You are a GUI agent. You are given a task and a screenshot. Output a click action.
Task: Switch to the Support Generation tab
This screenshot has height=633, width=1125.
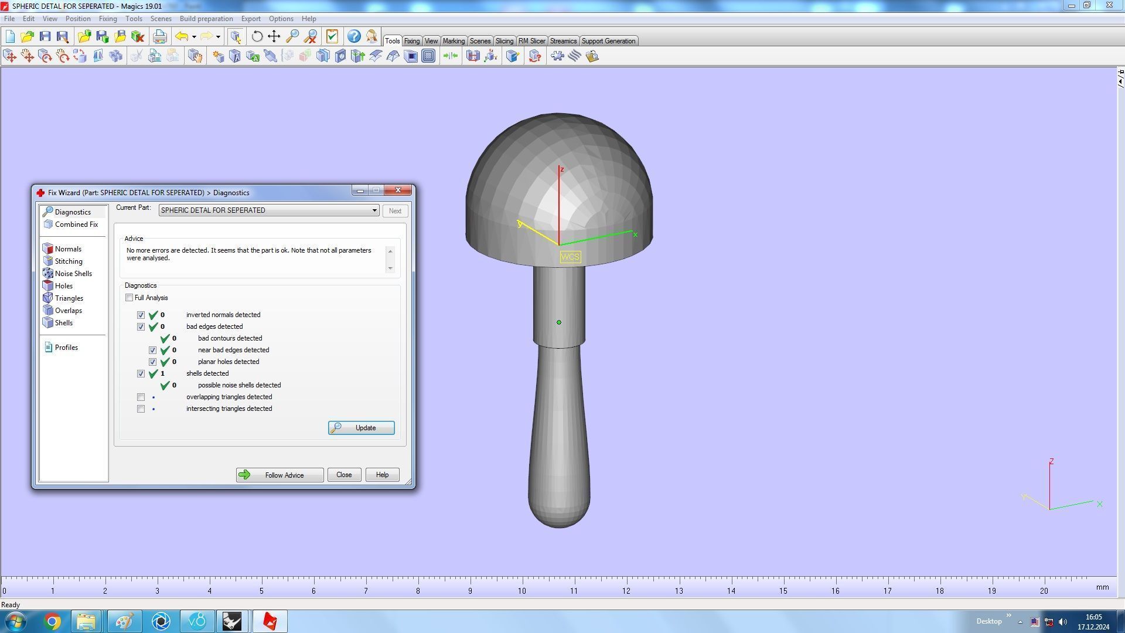tap(608, 41)
